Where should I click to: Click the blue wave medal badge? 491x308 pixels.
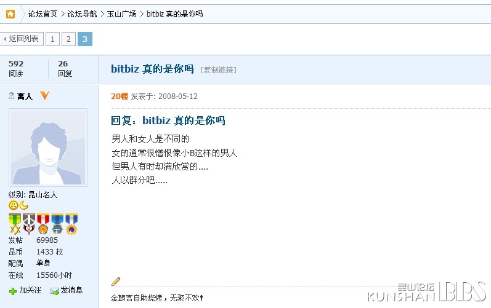pyautogui.click(x=57, y=224)
